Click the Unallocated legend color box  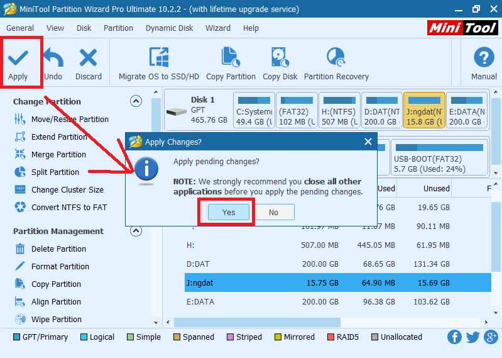click(374, 337)
